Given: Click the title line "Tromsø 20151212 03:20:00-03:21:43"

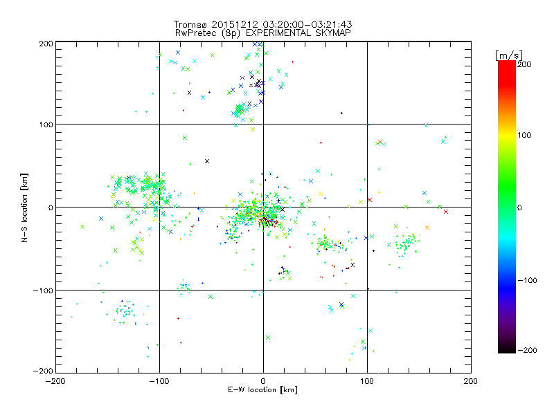Looking at the screenshot, I should click(262, 24).
